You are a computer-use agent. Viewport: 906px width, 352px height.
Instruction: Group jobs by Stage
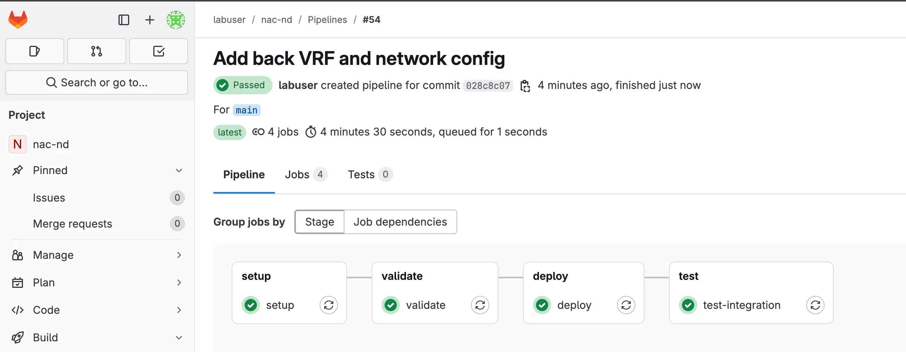click(320, 222)
